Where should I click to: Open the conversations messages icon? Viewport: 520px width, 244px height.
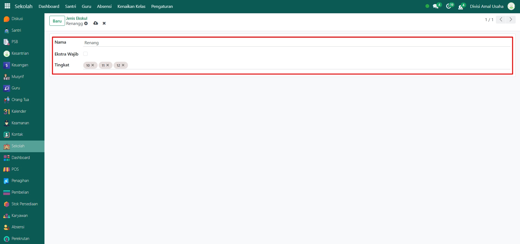[436, 6]
